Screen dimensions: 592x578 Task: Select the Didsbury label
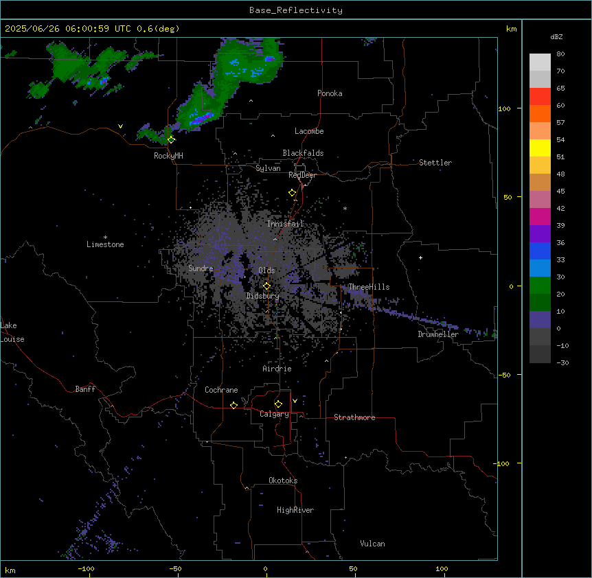(263, 296)
